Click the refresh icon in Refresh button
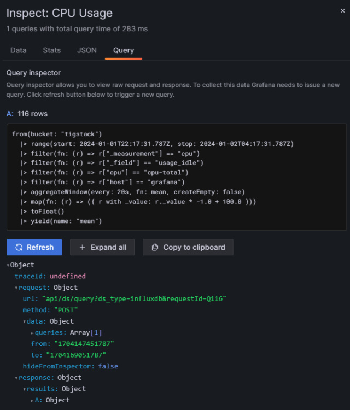This screenshot has width=350, height=410. pyautogui.click(x=19, y=247)
